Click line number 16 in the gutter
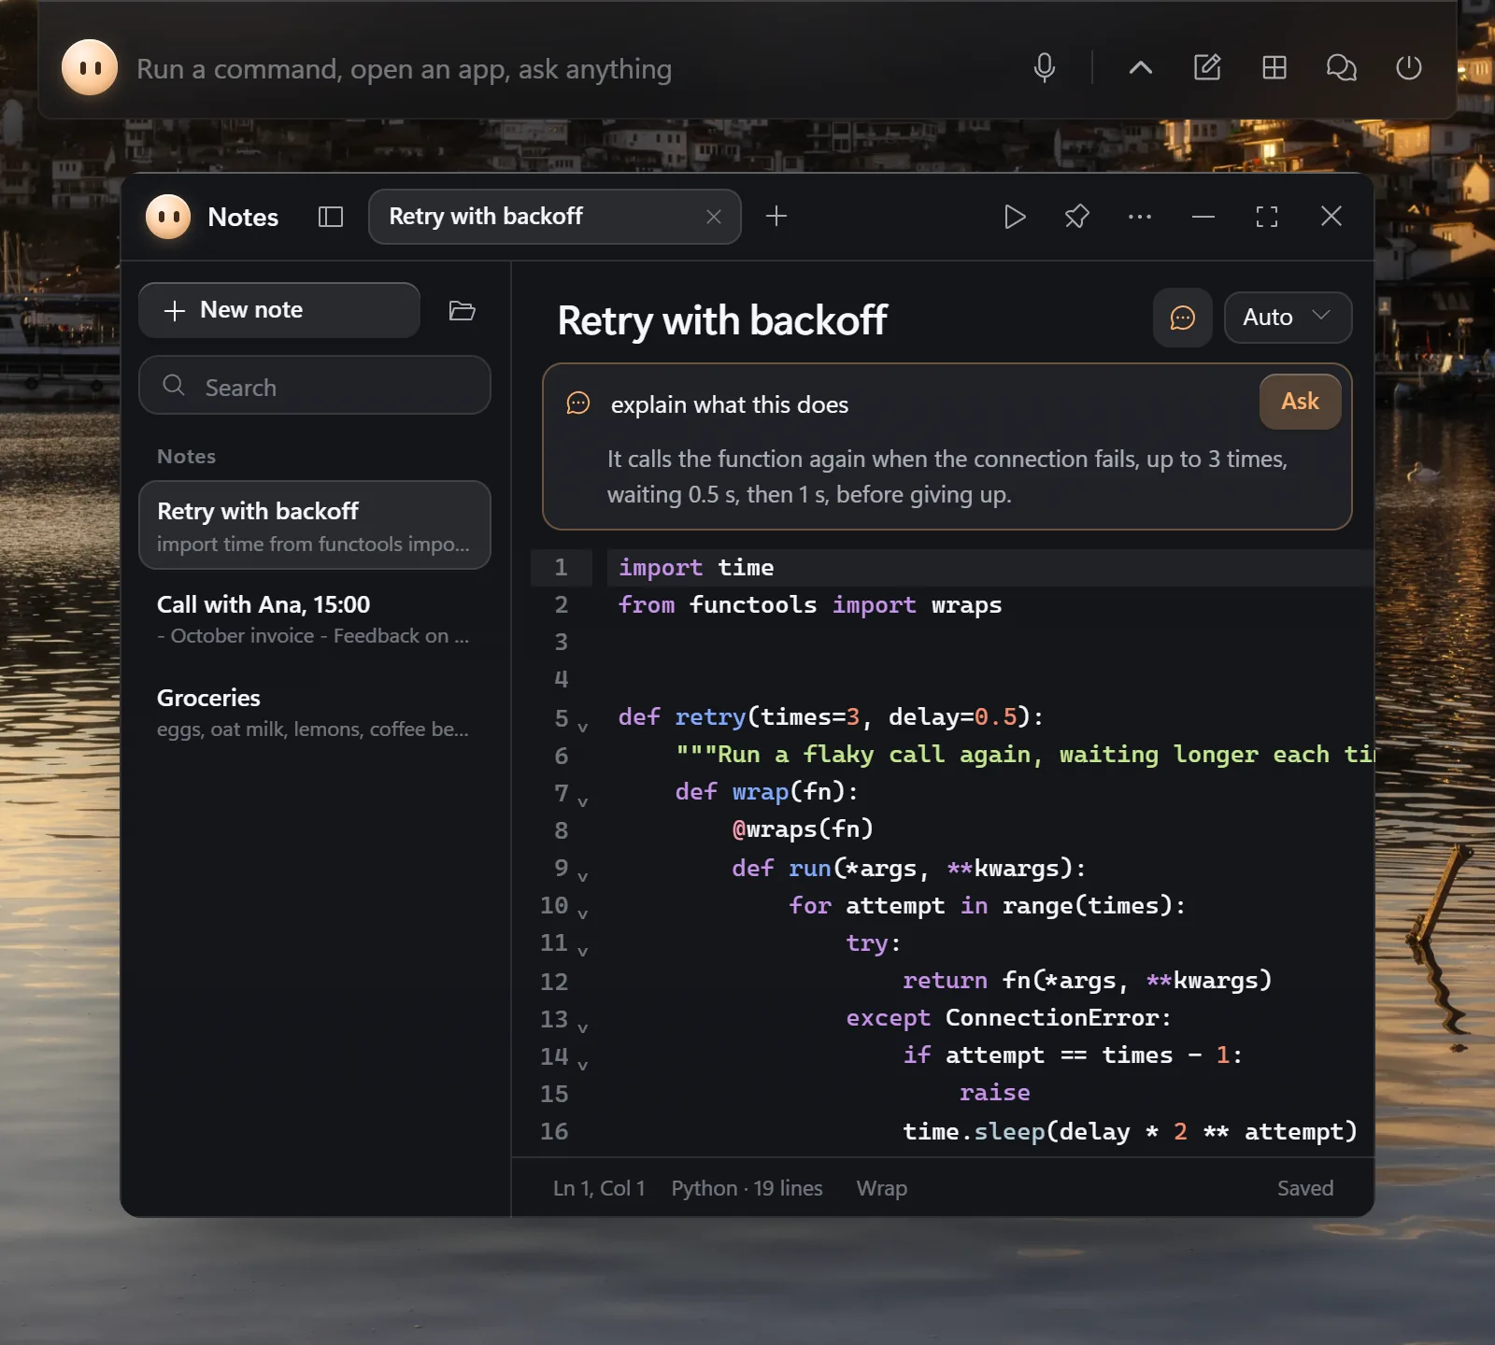The height and width of the screenshot is (1345, 1495). [554, 1132]
